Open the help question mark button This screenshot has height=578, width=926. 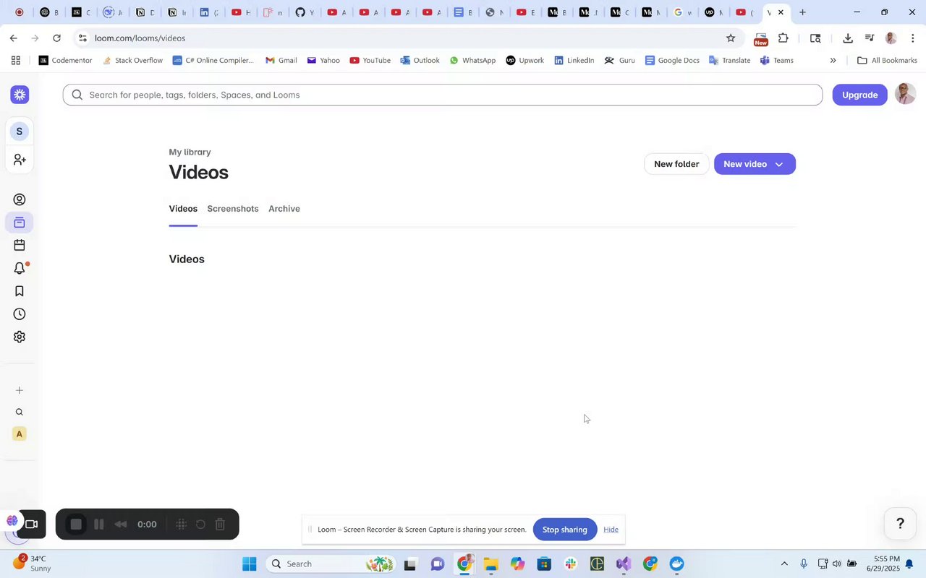(900, 524)
